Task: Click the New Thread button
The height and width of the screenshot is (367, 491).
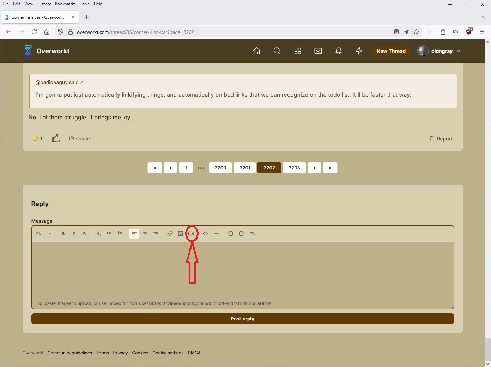Action: point(391,51)
